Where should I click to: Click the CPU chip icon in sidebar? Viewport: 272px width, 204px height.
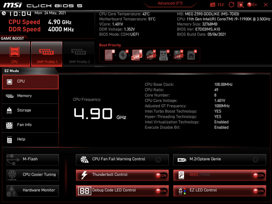tap(9, 82)
